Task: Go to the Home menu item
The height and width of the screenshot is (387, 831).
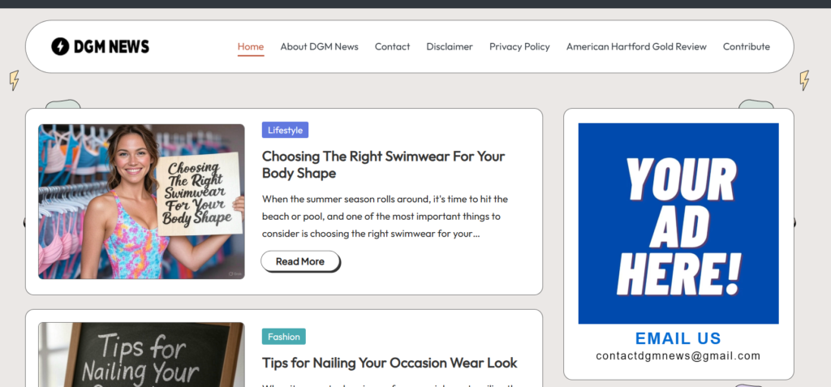Action: point(251,47)
